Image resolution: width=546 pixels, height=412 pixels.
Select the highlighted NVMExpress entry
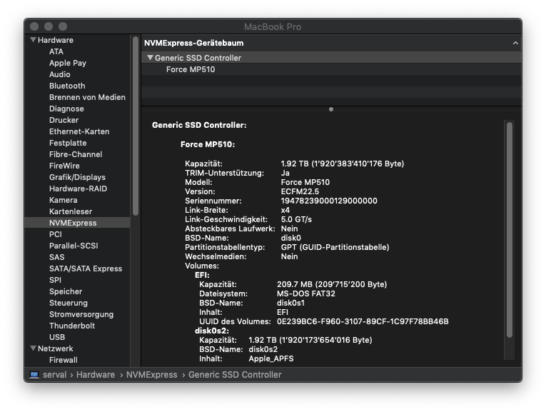(x=77, y=223)
